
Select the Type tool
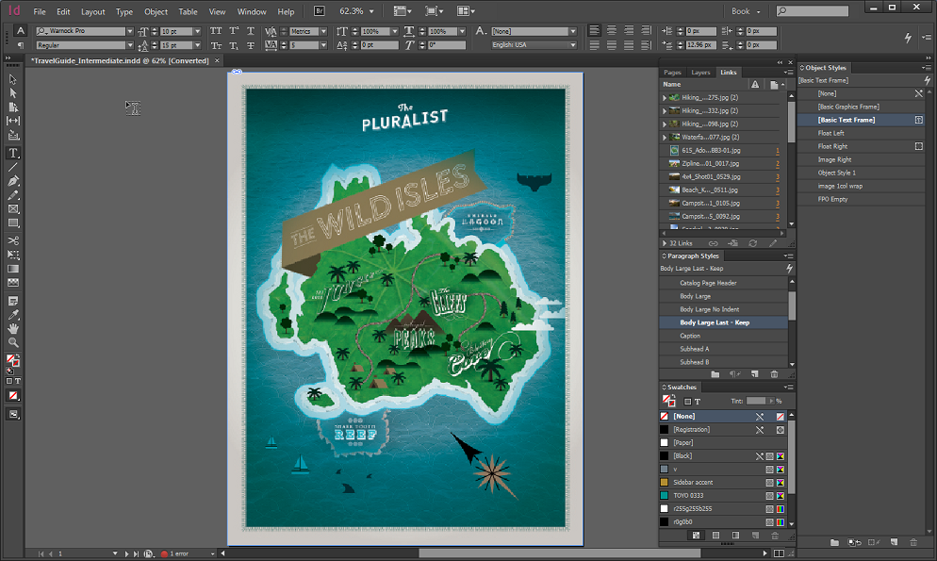[13, 152]
